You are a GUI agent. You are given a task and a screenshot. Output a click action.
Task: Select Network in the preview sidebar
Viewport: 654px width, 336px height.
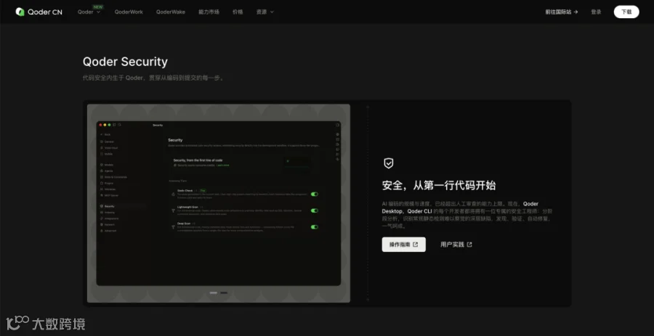tap(108, 224)
